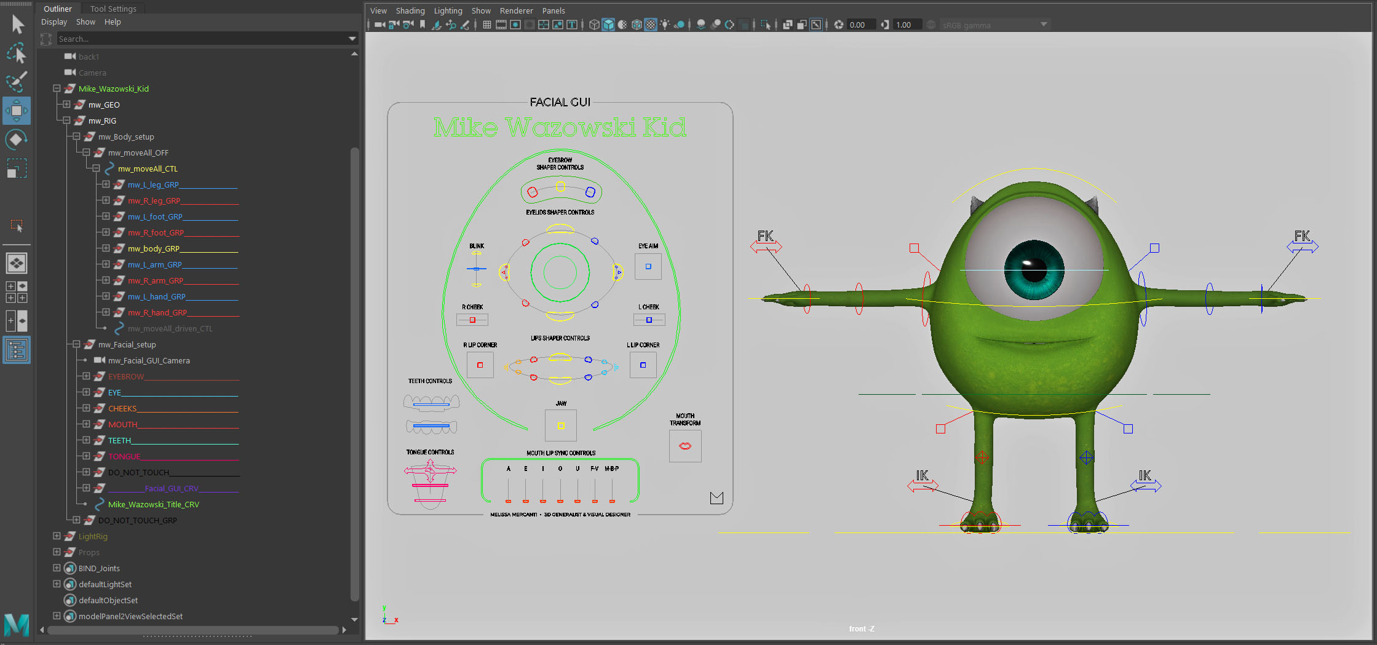This screenshot has height=645, width=1377.
Task: Open the Shading menu
Action: (x=410, y=10)
